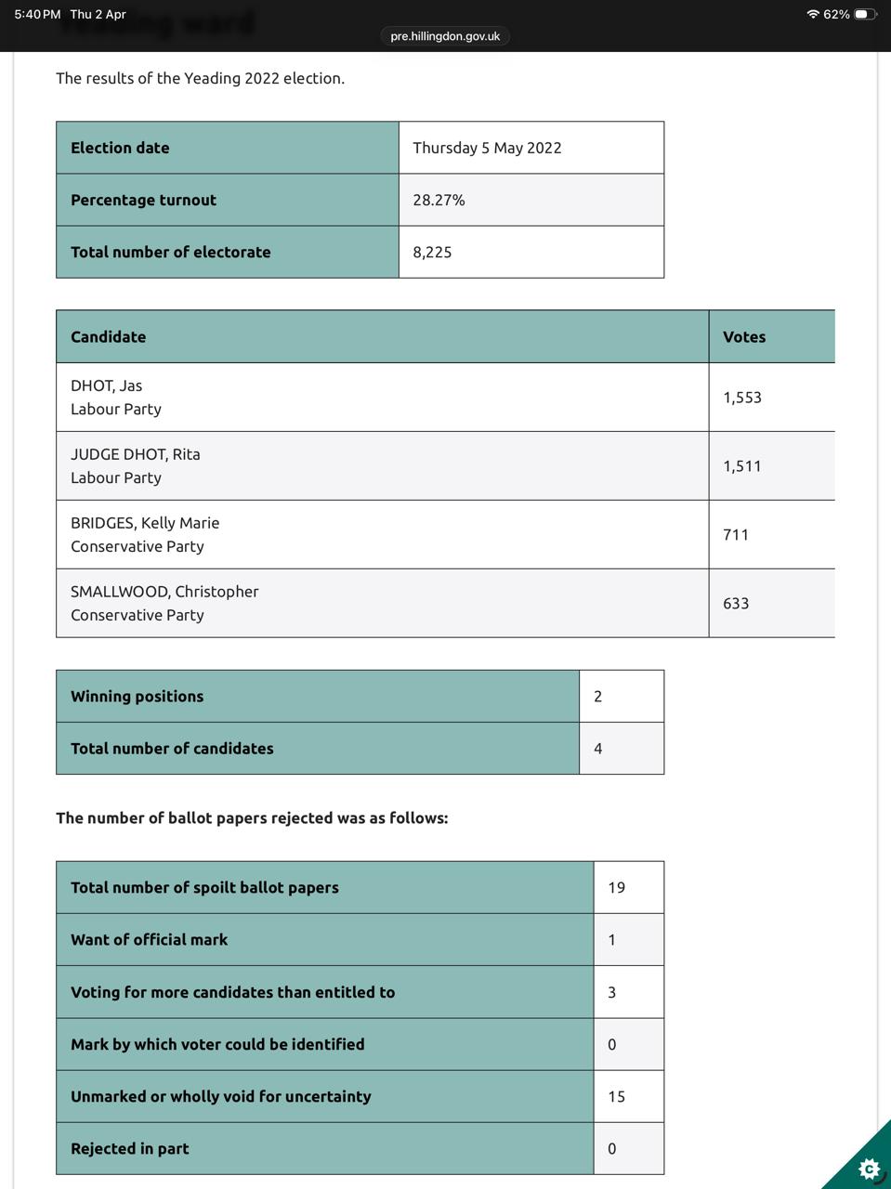Click the JUDGE DHOT, Rita candidate row
Image resolution: width=891 pixels, height=1189 pixels.
click(x=381, y=465)
